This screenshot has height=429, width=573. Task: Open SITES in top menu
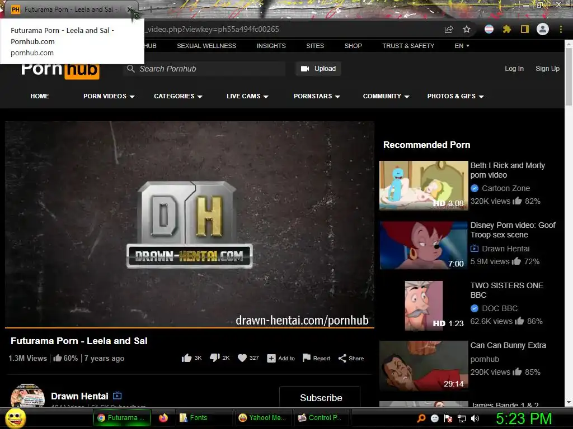(315, 46)
